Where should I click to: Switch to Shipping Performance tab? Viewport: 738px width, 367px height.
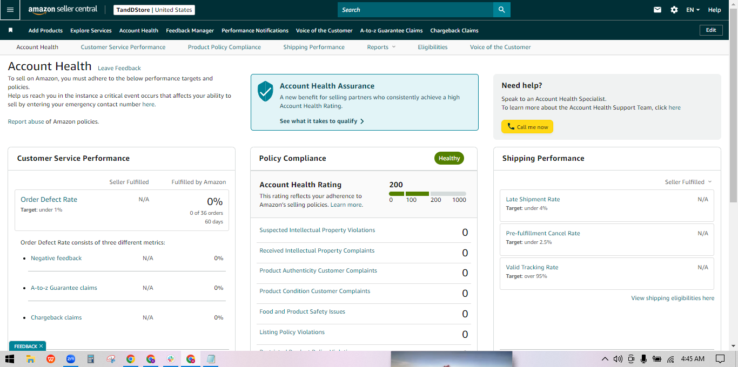[314, 47]
